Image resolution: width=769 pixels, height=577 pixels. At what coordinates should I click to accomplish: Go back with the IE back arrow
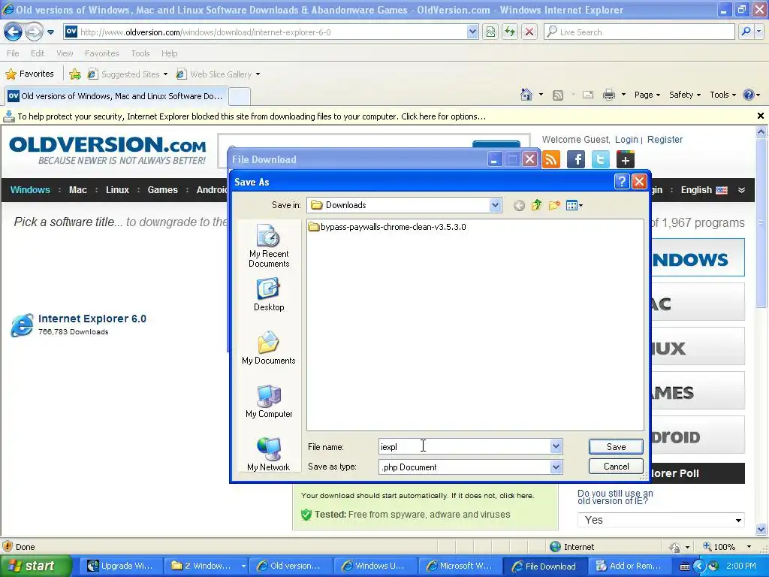click(x=13, y=32)
